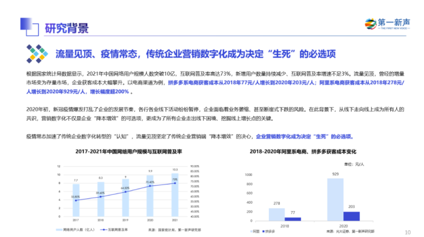Select chart title 2017-2021年中国网络用户规模与互联网普及率
The height and width of the screenshot is (237, 424).
(x=128, y=151)
